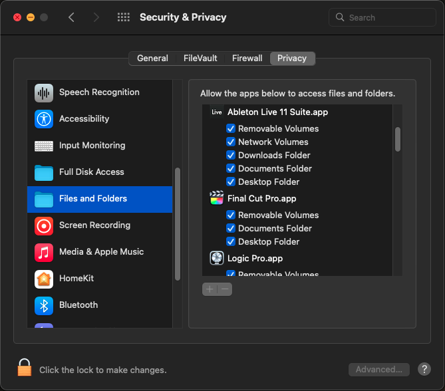Screen dimensions: 445x391
Task: Uncheck Final Cut Pro Desktop Folder
Action: coord(231,241)
